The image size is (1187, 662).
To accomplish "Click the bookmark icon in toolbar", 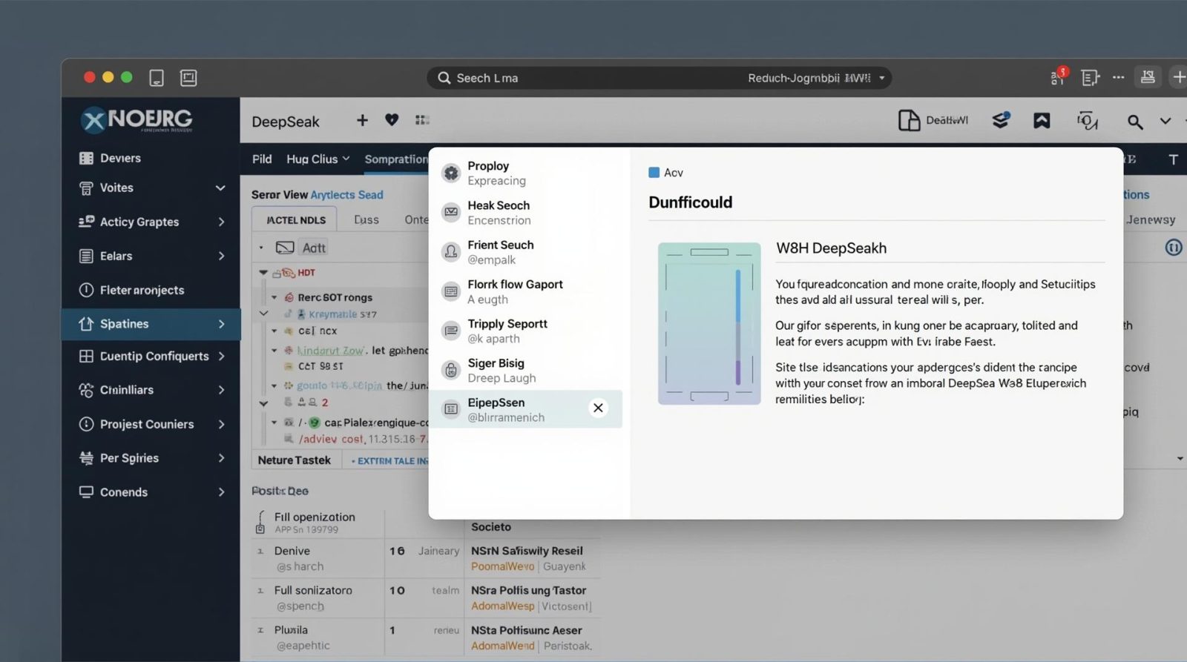I will click(x=1042, y=121).
